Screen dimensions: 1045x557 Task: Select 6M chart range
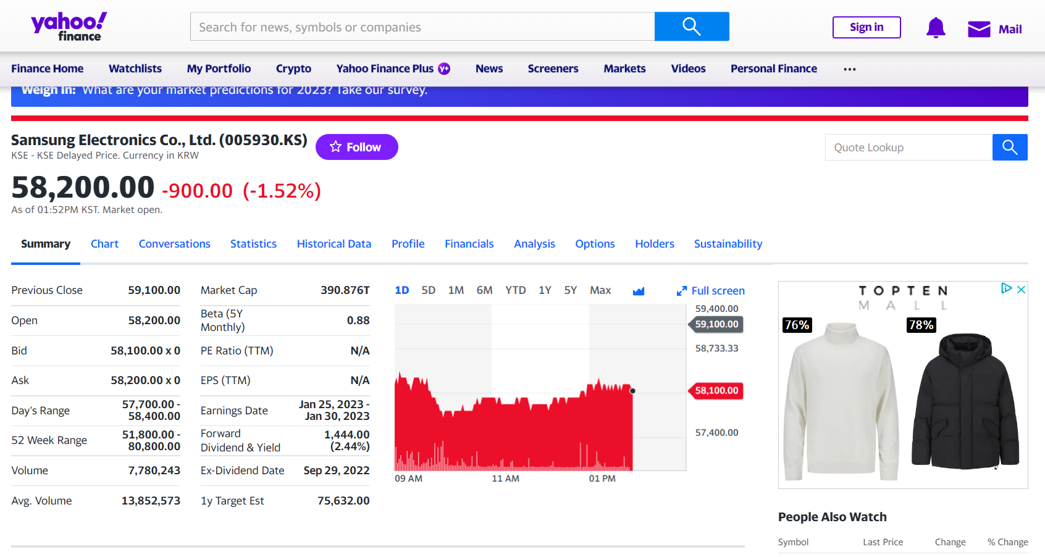pos(484,290)
